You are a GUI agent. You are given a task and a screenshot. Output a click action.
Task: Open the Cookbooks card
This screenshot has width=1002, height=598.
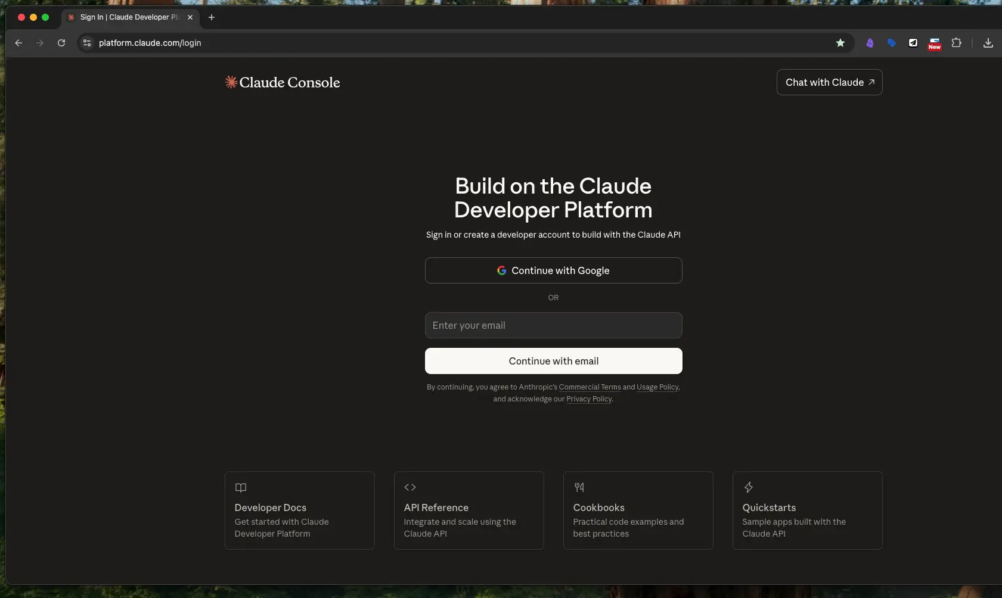[x=638, y=510]
